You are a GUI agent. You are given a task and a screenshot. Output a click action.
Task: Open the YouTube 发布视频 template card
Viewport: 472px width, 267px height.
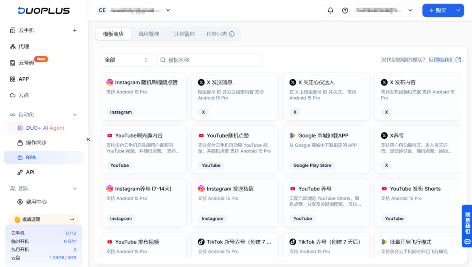[143, 245]
